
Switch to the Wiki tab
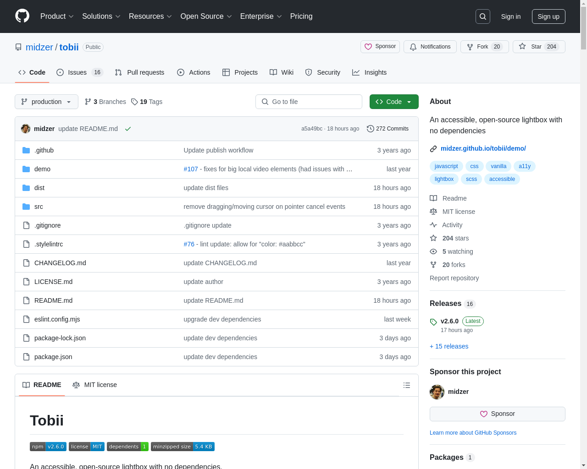point(282,72)
